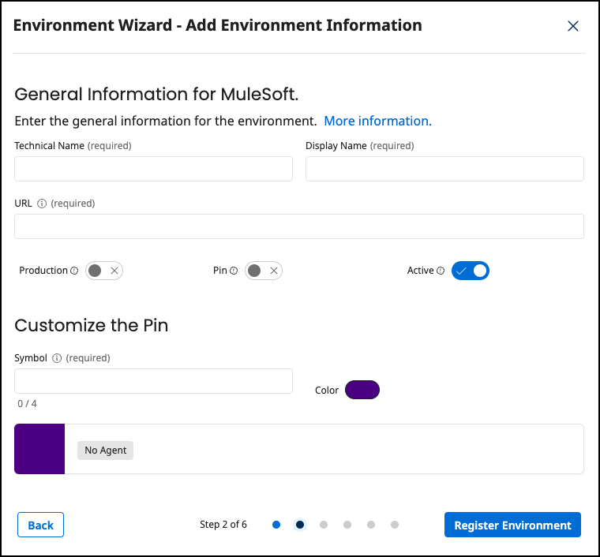
Task: Disable the Active toggle switch
Action: pyautogui.click(x=471, y=271)
